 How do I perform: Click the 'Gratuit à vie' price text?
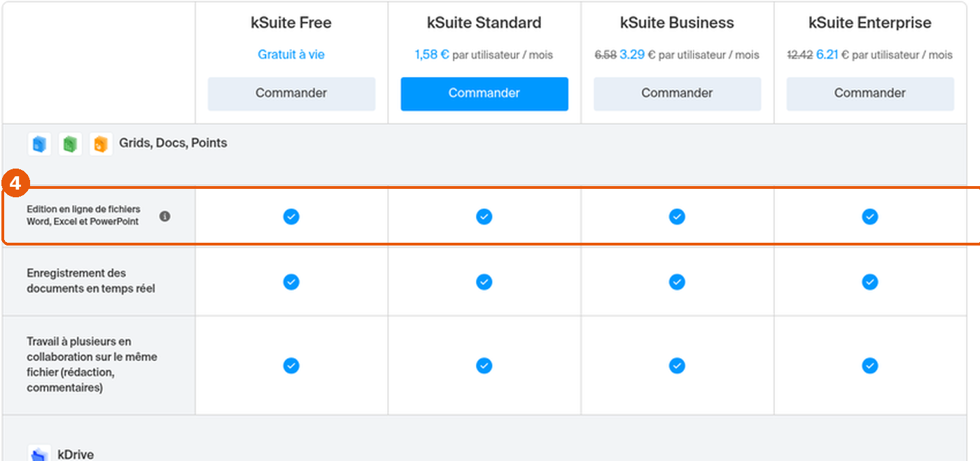pyautogui.click(x=291, y=55)
